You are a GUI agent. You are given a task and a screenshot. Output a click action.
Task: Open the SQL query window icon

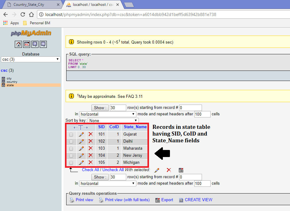click(x=26, y=44)
